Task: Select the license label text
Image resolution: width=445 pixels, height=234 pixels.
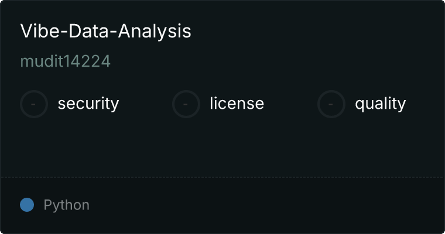Action: [237, 103]
